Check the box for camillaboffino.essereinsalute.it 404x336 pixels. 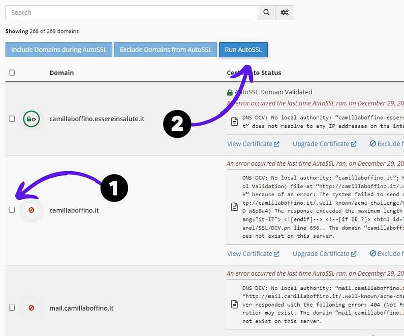pos(12,119)
